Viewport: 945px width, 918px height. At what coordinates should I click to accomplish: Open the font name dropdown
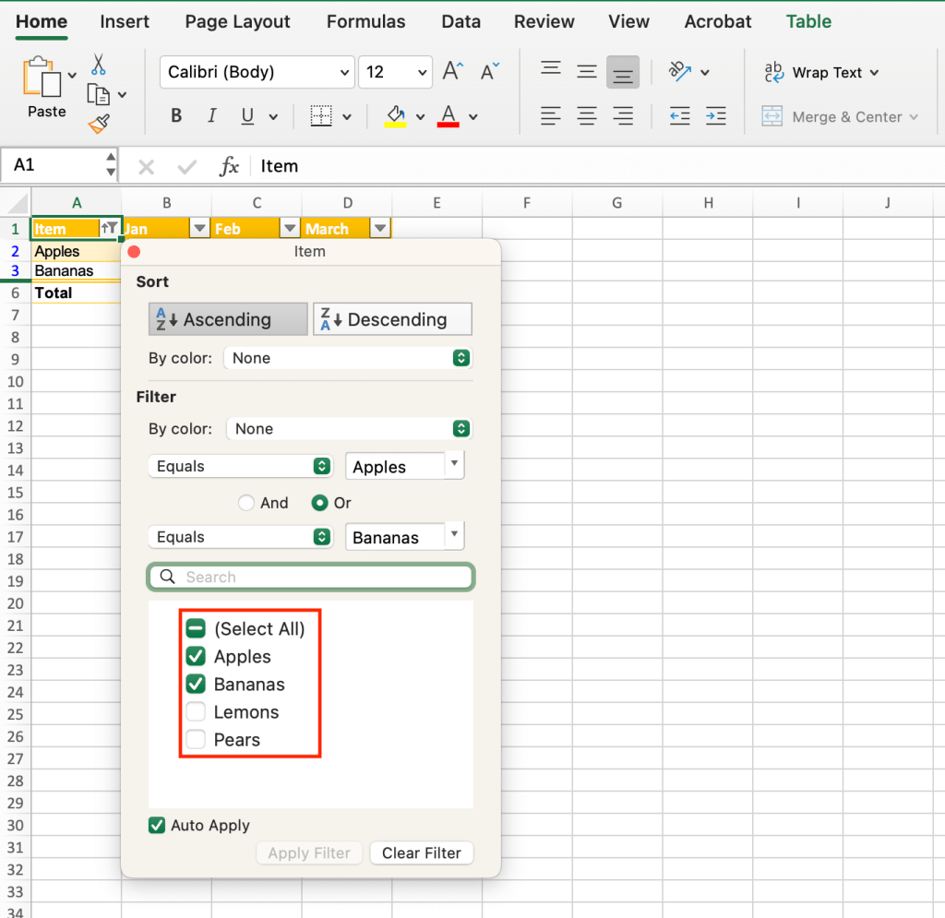coord(345,72)
